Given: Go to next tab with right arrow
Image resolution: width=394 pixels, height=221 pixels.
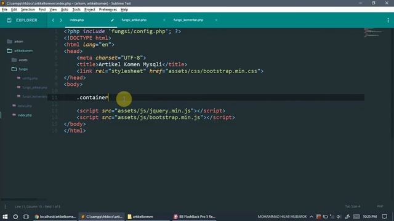Looking at the screenshot, I should (x=61, y=20).
